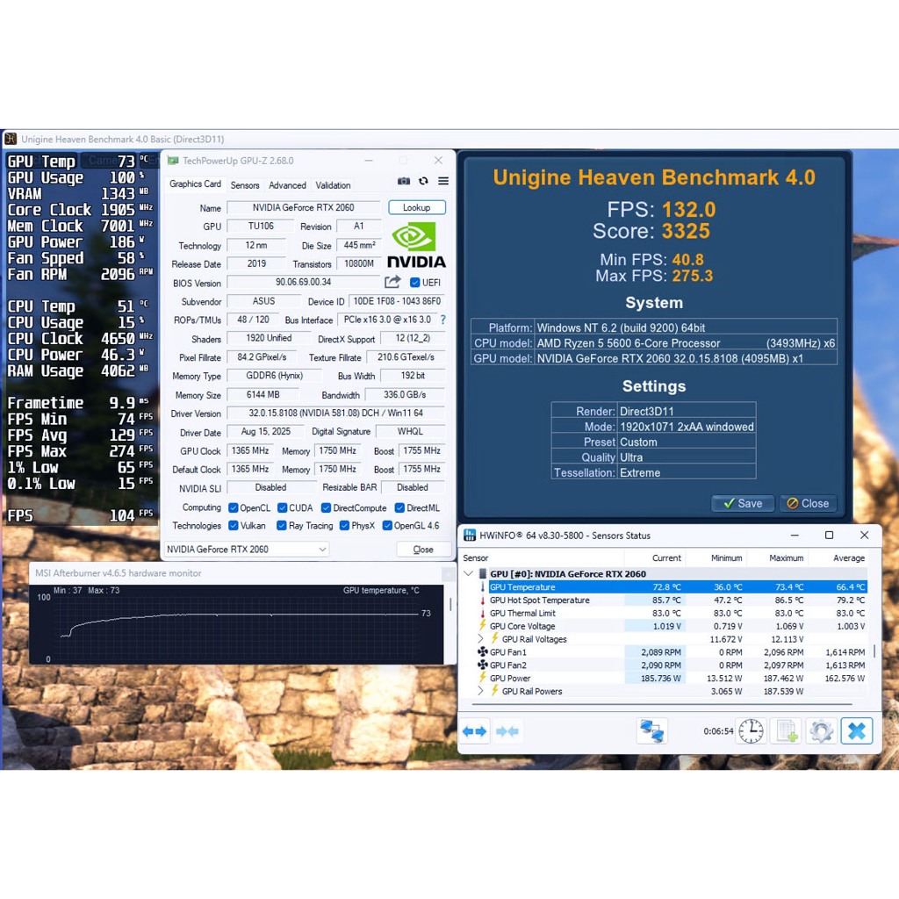899x899 pixels.
Task: Open the GPU-Z hamburger menu
Action: (443, 181)
